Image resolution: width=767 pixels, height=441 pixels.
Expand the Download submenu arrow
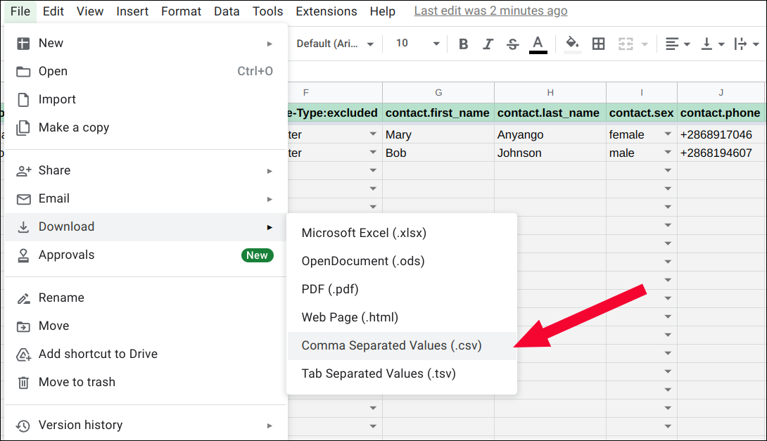[x=270, y=227]
